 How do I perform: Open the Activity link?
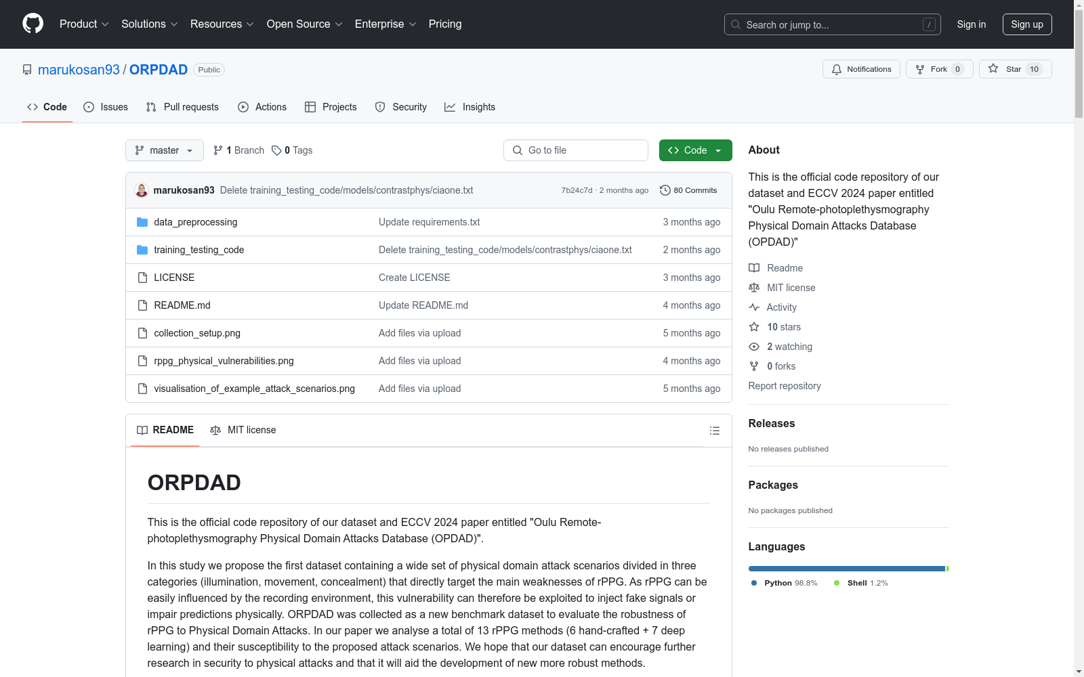[772, 307]
